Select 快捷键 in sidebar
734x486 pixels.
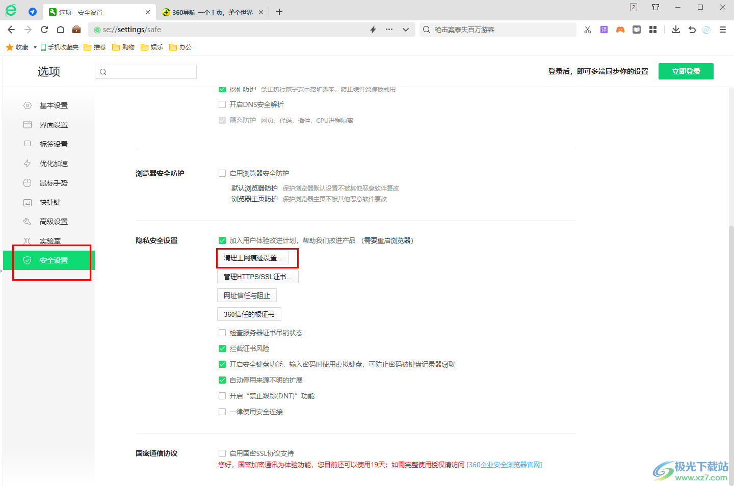point(49,202)
